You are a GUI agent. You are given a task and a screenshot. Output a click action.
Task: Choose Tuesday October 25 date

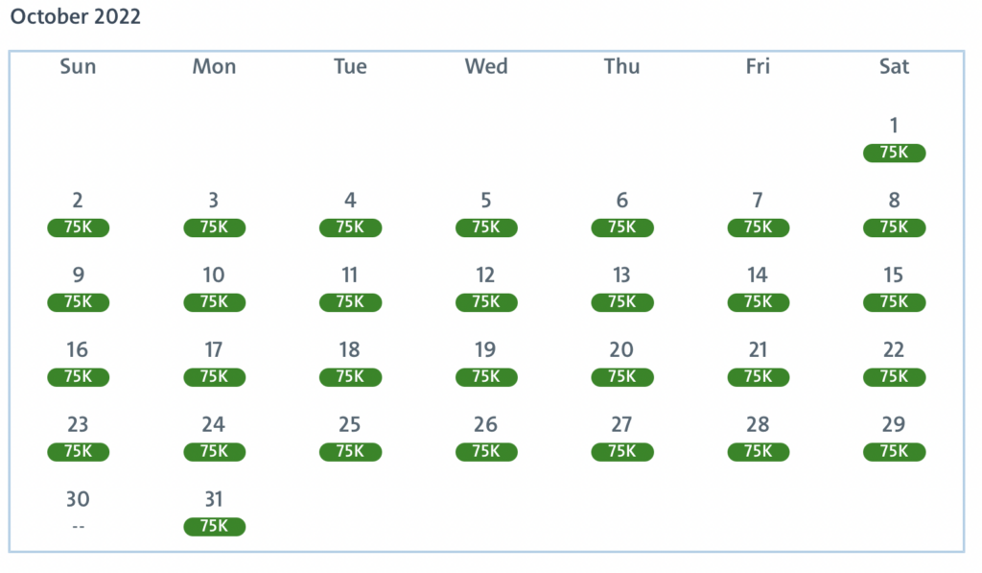(x=350, y=438)
